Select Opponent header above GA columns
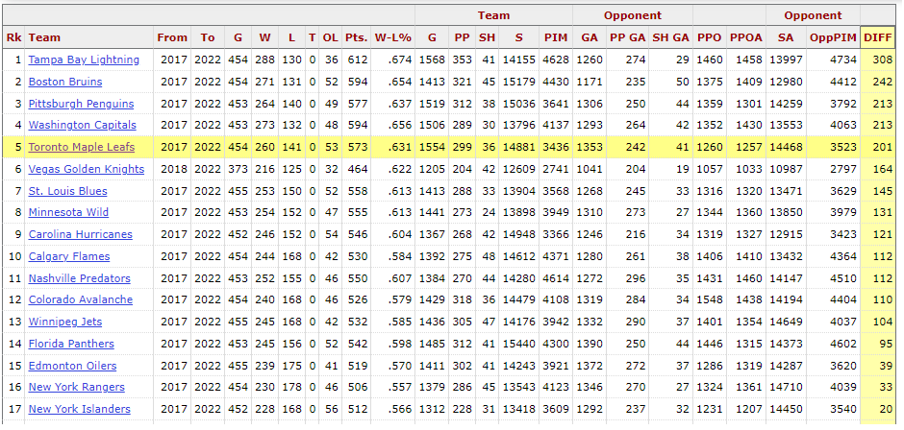This screenshot has width=904, height=430. 633,15
